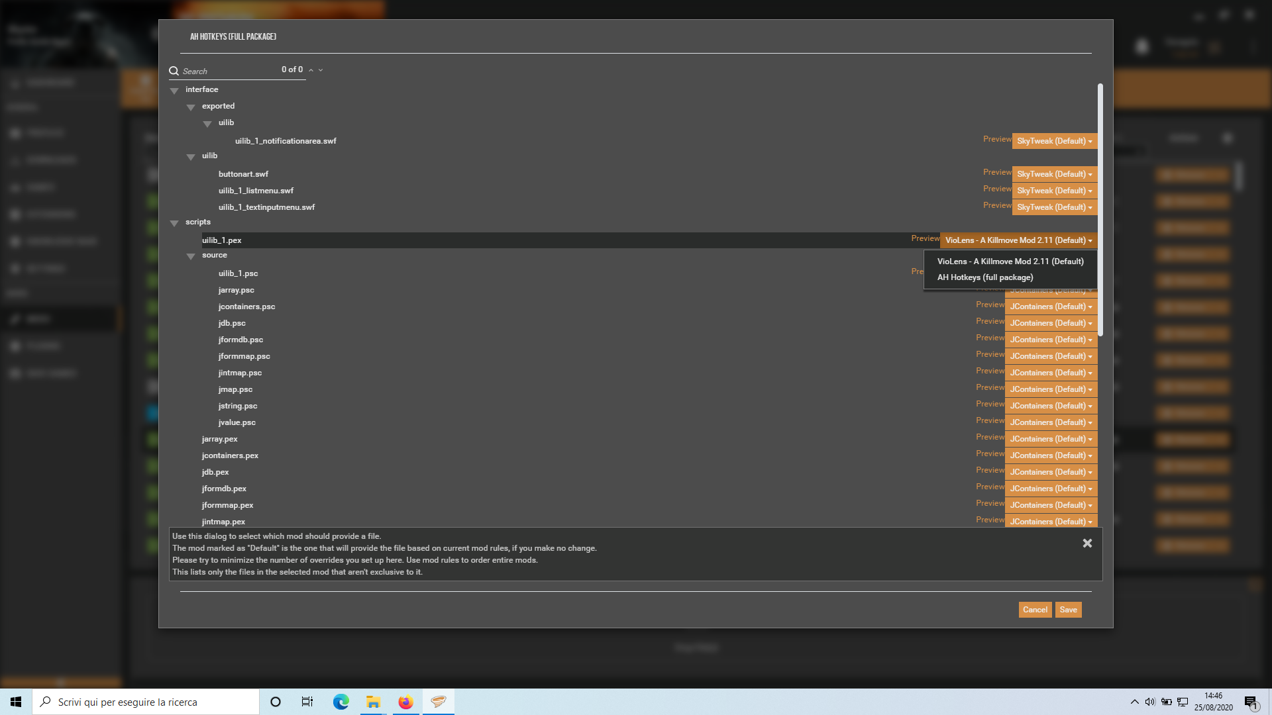The width and height of the screenshot is (1272, 715).
Task: Open Cortana circle icon
Action: pyautogui.click(x=276, y=702)
